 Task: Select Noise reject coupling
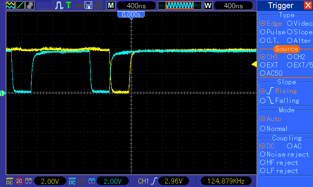tap(285, 154)
